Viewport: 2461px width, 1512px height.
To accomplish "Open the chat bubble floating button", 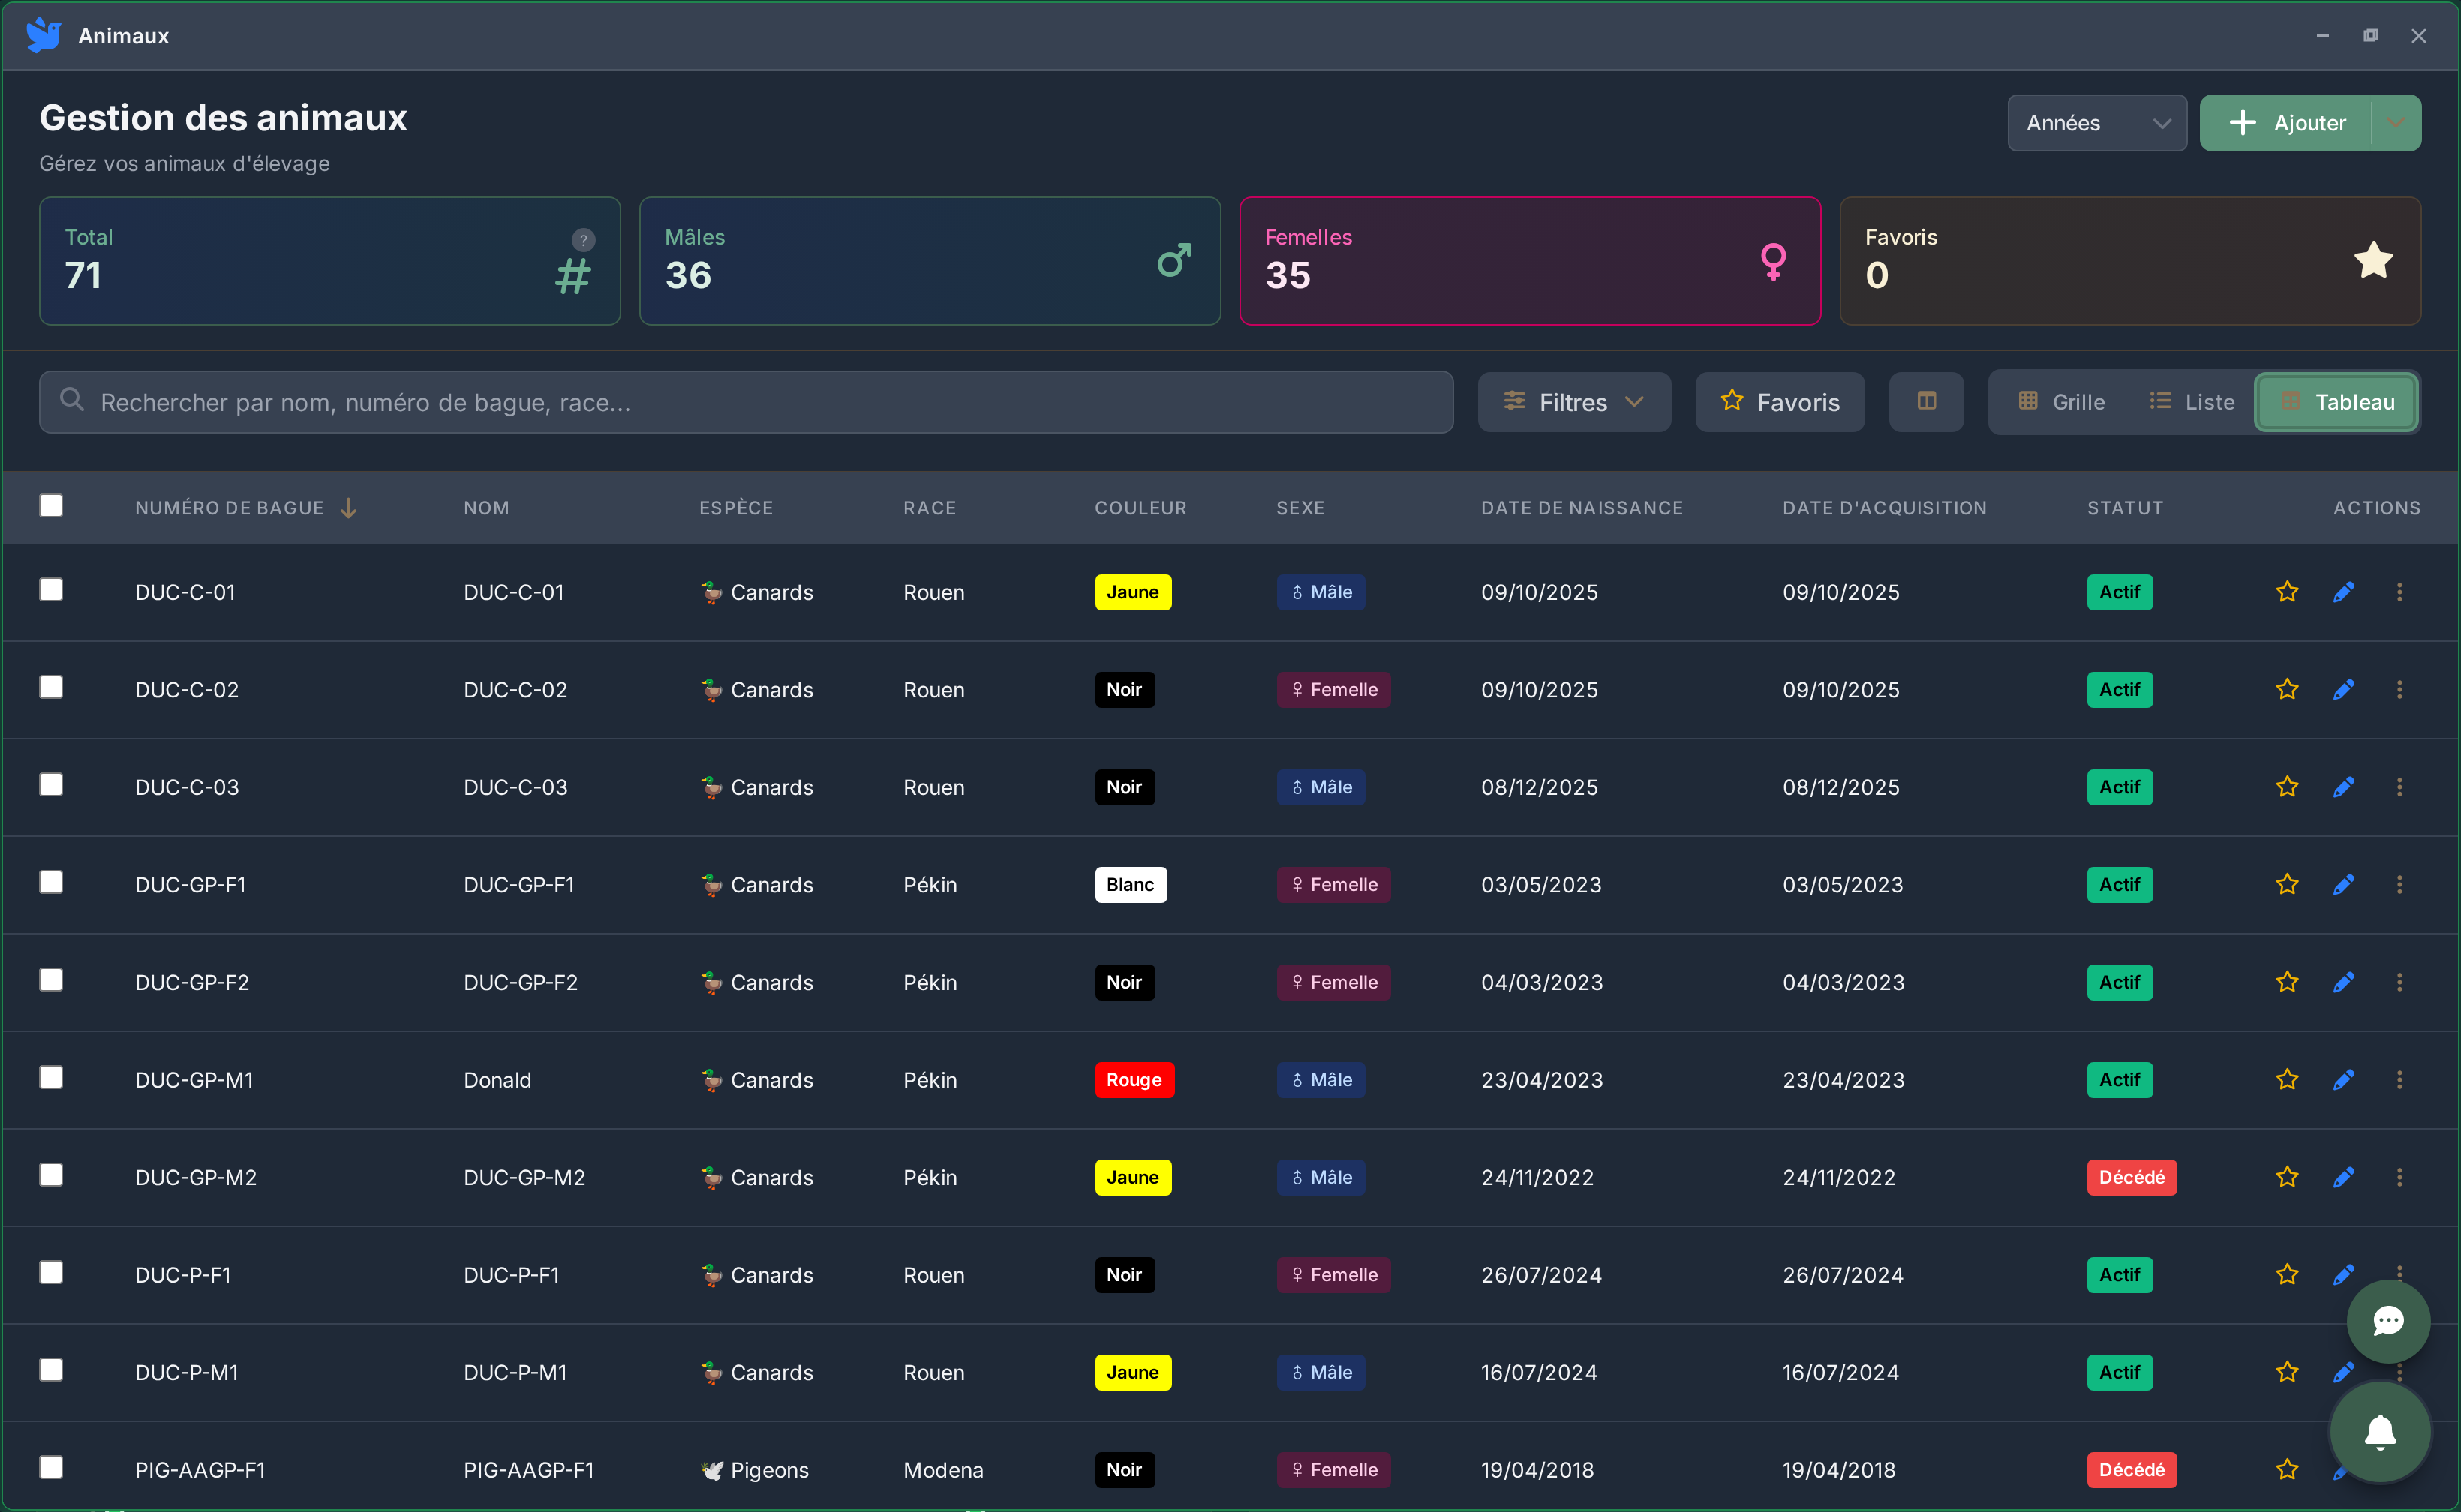I will coord(2388,1321).
